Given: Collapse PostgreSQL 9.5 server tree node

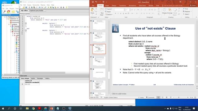Looking at the screenshot, I should (5, 17).
